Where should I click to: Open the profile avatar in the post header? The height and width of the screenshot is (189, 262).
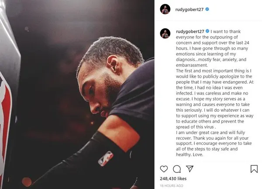165,9
